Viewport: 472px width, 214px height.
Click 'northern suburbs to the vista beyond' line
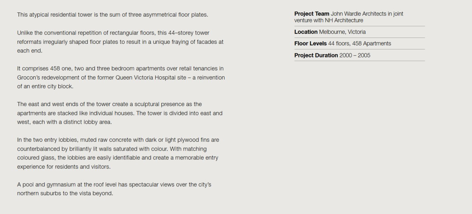65,193
